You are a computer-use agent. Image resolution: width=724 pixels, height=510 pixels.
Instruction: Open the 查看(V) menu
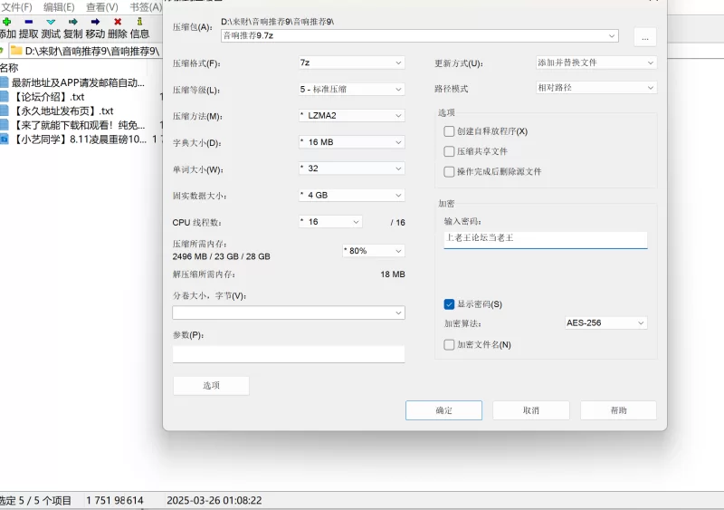(x=102, y=7)
